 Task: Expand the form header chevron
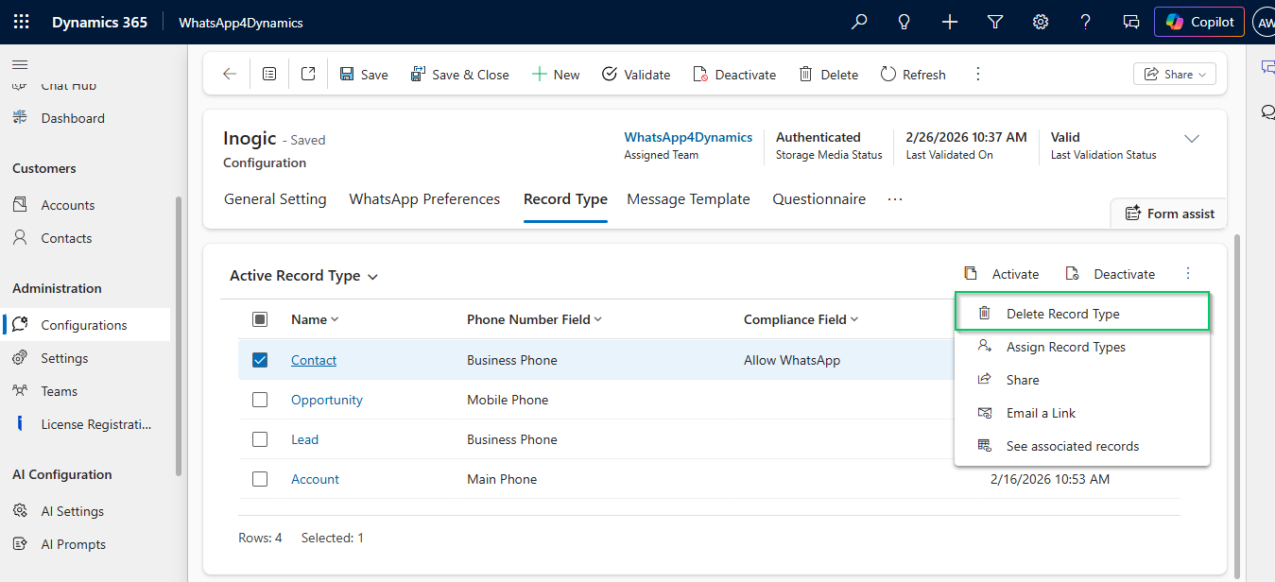tap(1192, 139)
